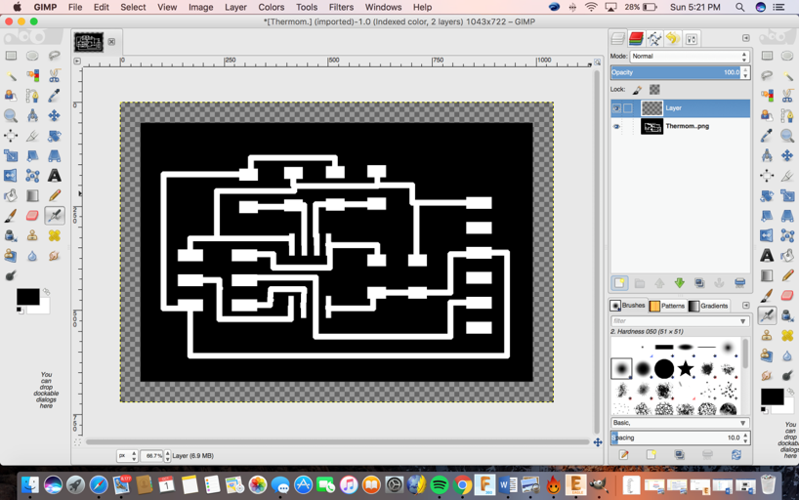Select Perspective tool in left toolbox

click(x=55, y=155)
